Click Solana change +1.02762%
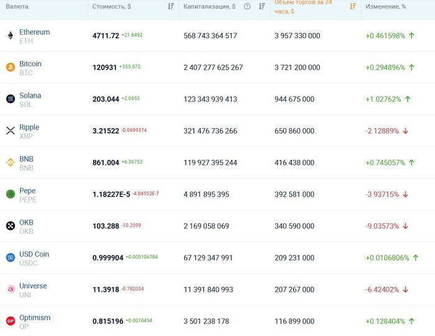435x336 pixels. pyautogui.click(x=383, y=99)
